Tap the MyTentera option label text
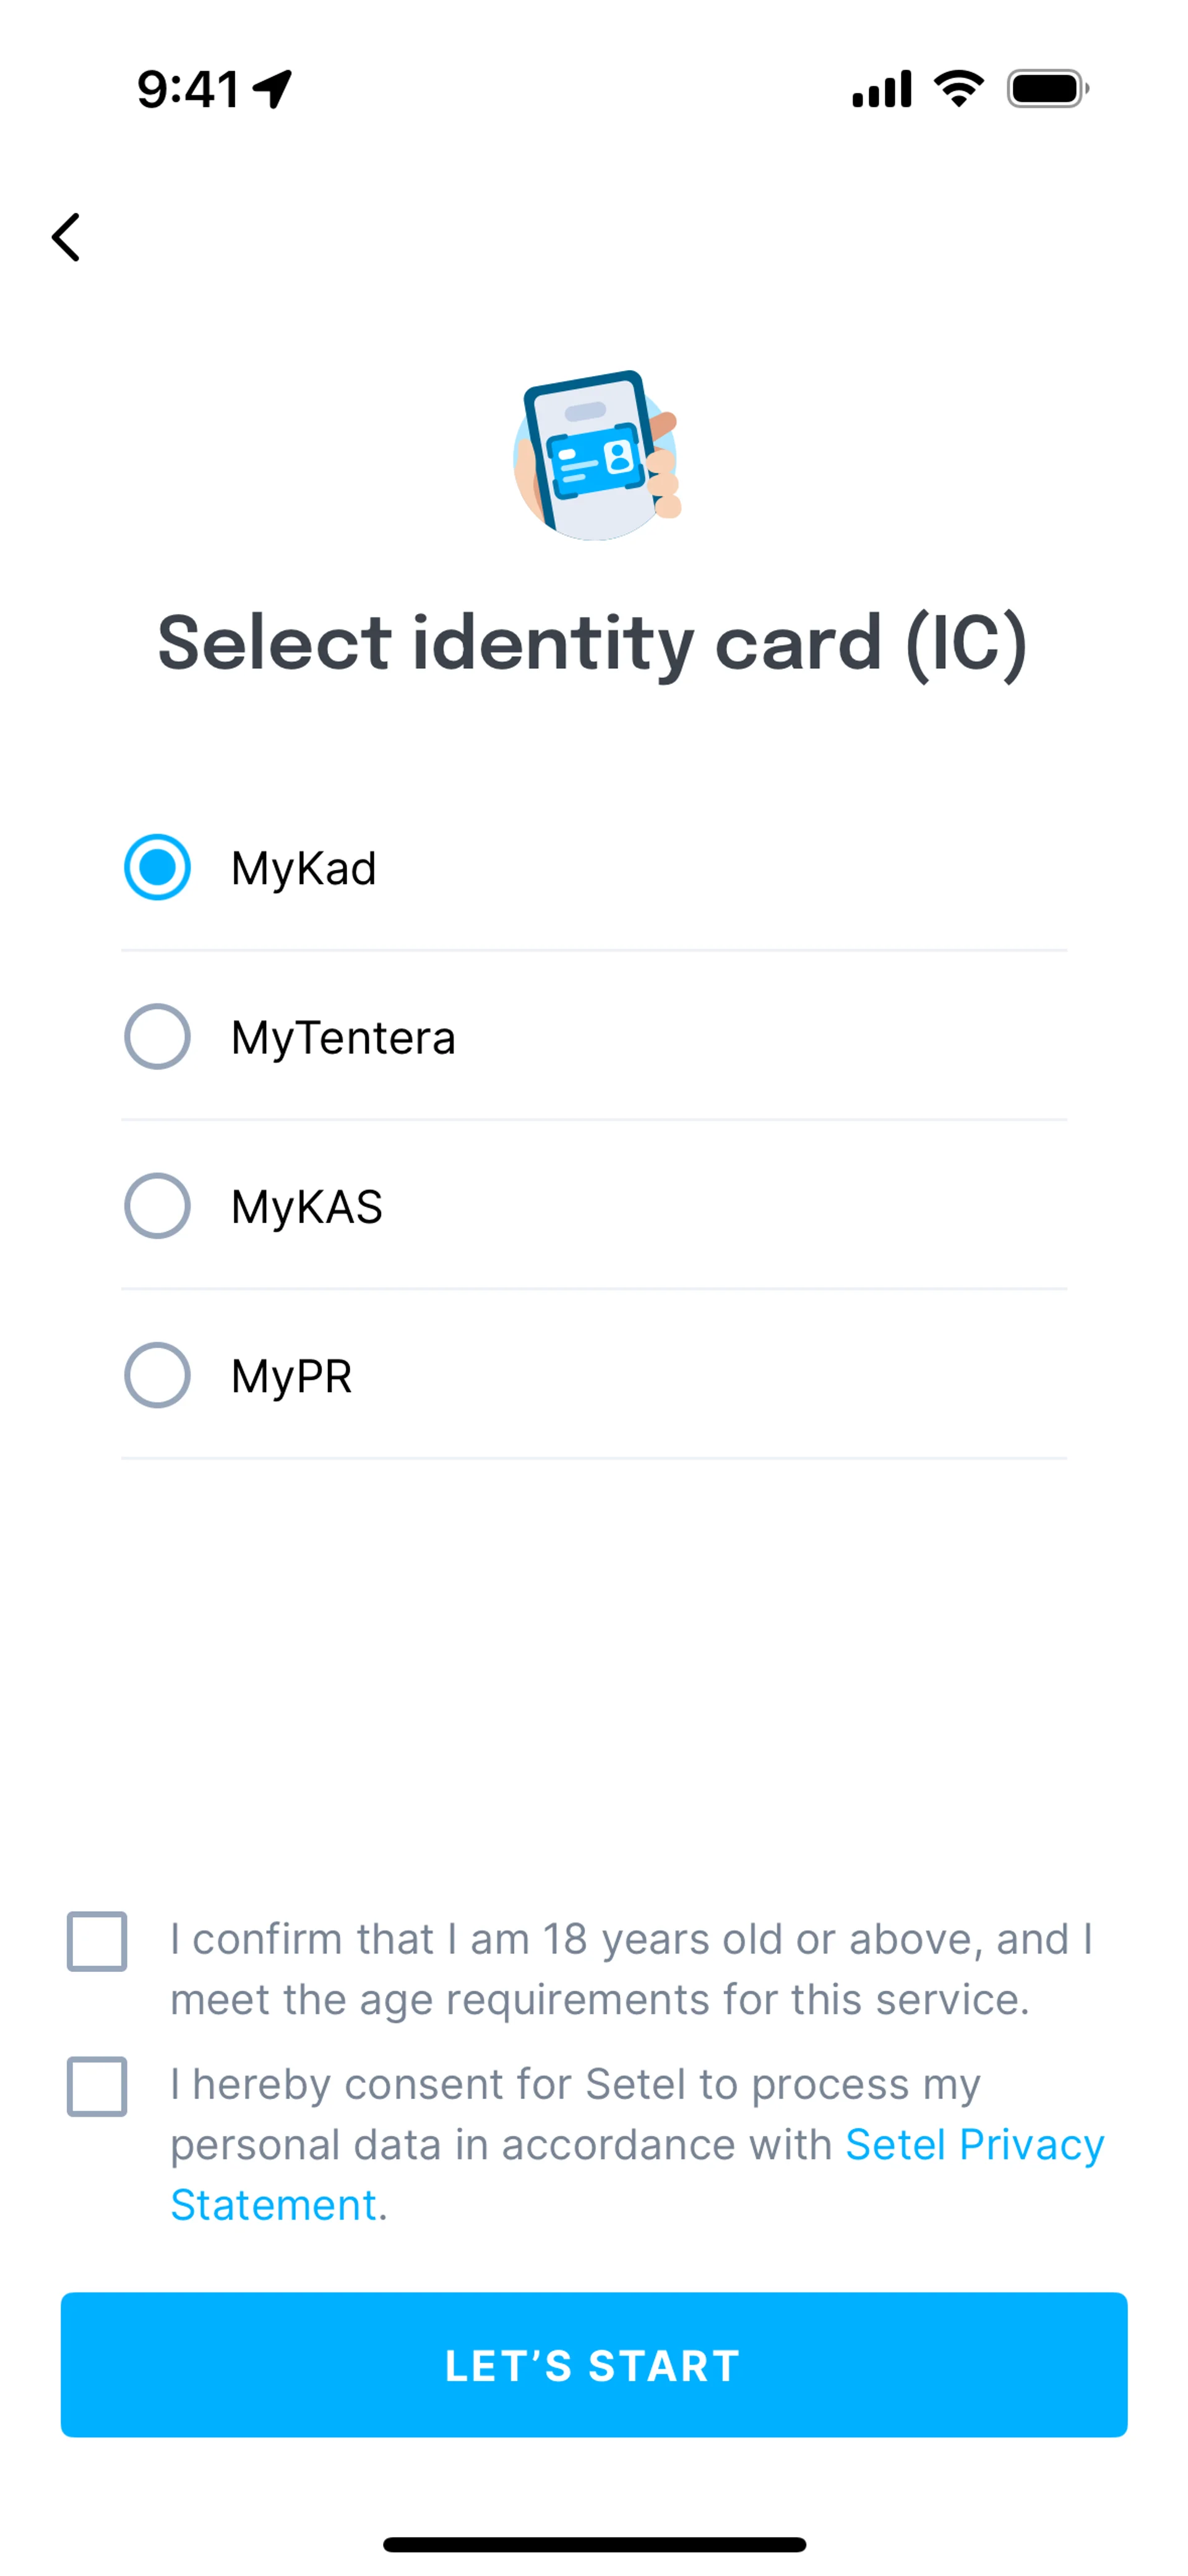 coord(343,1038)
